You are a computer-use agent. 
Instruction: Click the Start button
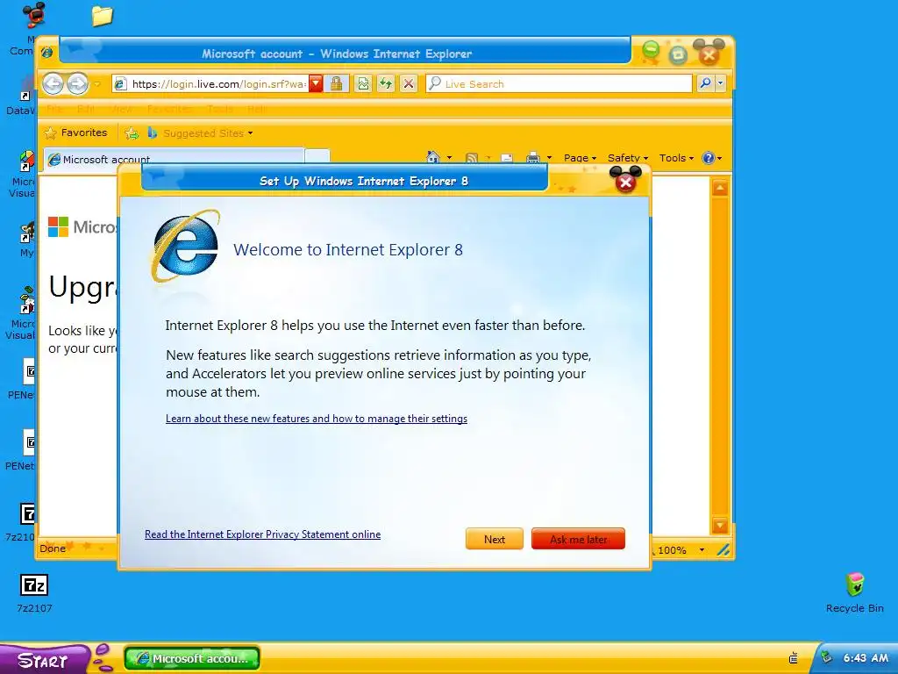(43, 660)
